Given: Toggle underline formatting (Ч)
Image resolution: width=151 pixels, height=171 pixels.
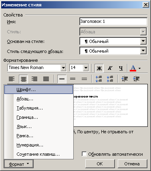Looking at the screenshot, I should click(x=121, y=68).
